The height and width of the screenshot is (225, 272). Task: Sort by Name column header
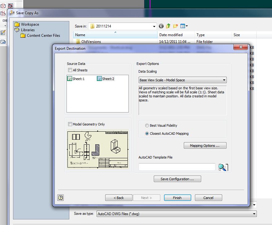tap(115, 35)
